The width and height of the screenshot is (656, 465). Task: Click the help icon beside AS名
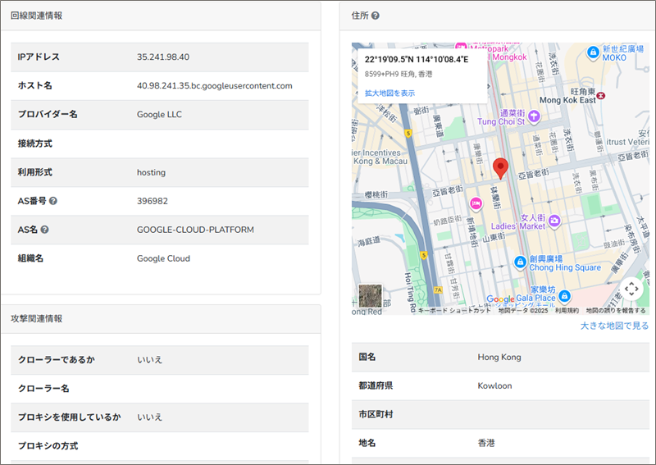[45, 230]
